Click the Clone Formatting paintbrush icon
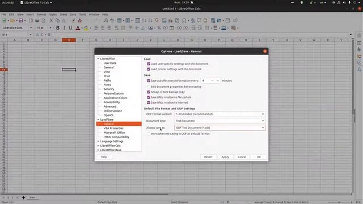This screenshot has width=363, height=204. coord(73,20)
